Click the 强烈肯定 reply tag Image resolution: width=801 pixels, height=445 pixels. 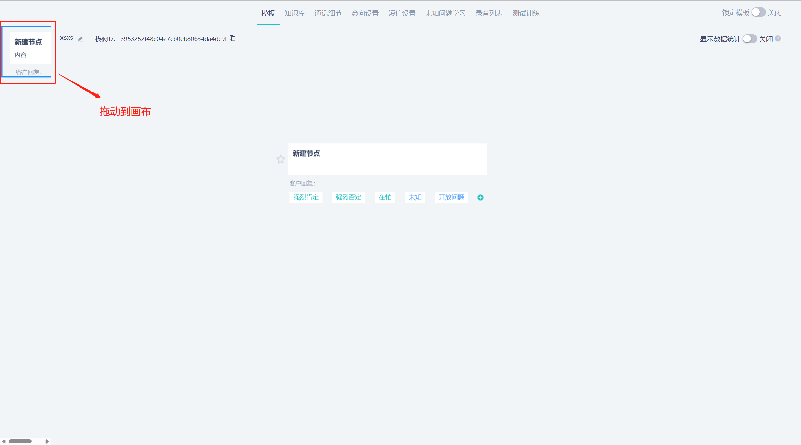306,197
